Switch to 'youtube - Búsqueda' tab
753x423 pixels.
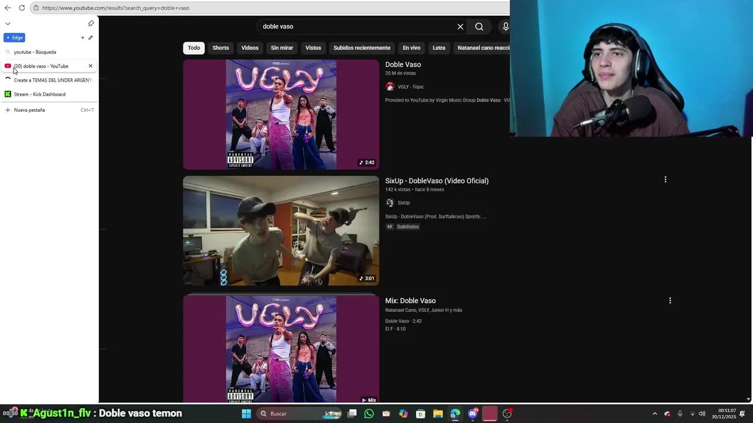coord(49,52)
